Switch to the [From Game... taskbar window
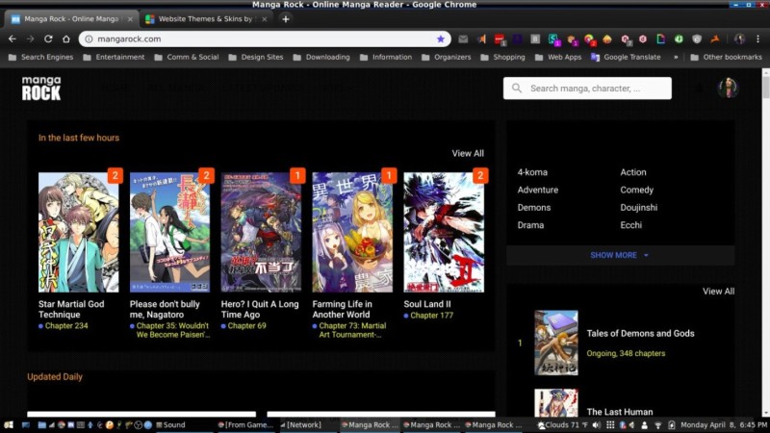This screenshot has width=770, height=433. (x=245, y=425)
